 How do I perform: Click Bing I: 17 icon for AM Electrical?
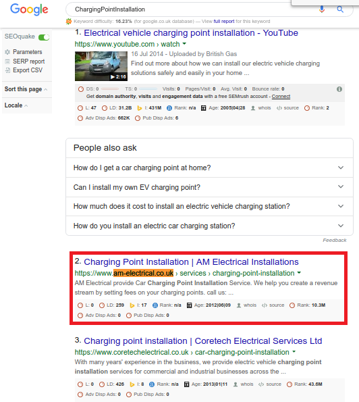pyautogui.click(x=132, y=305)
